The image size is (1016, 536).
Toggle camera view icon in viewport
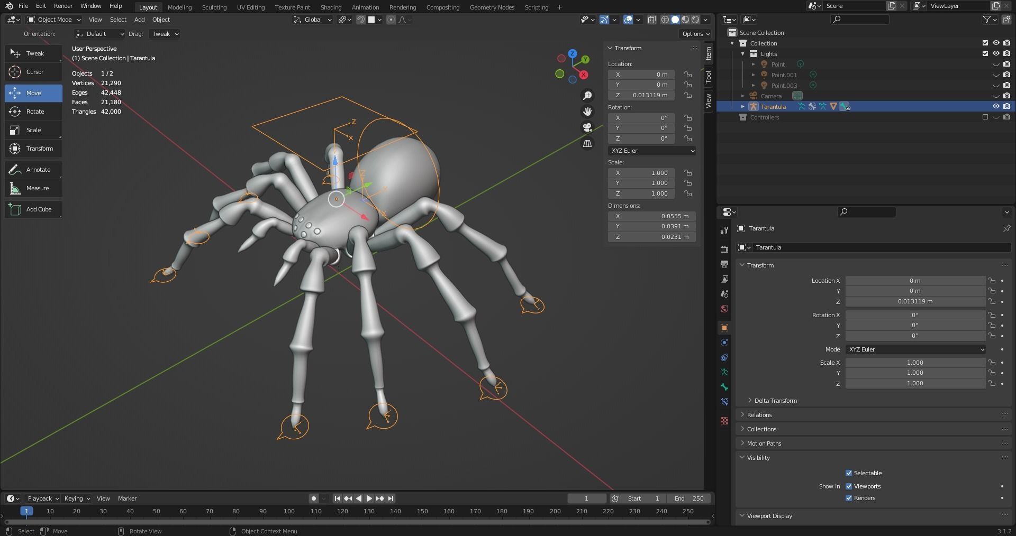click(587, 127)
